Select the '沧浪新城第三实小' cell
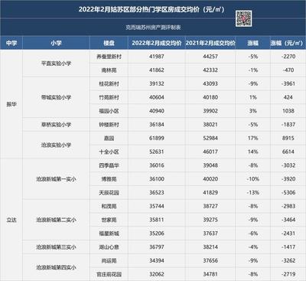Image resolution: width=306 pixels, height=281 pixels. click(x=56, y=247)
